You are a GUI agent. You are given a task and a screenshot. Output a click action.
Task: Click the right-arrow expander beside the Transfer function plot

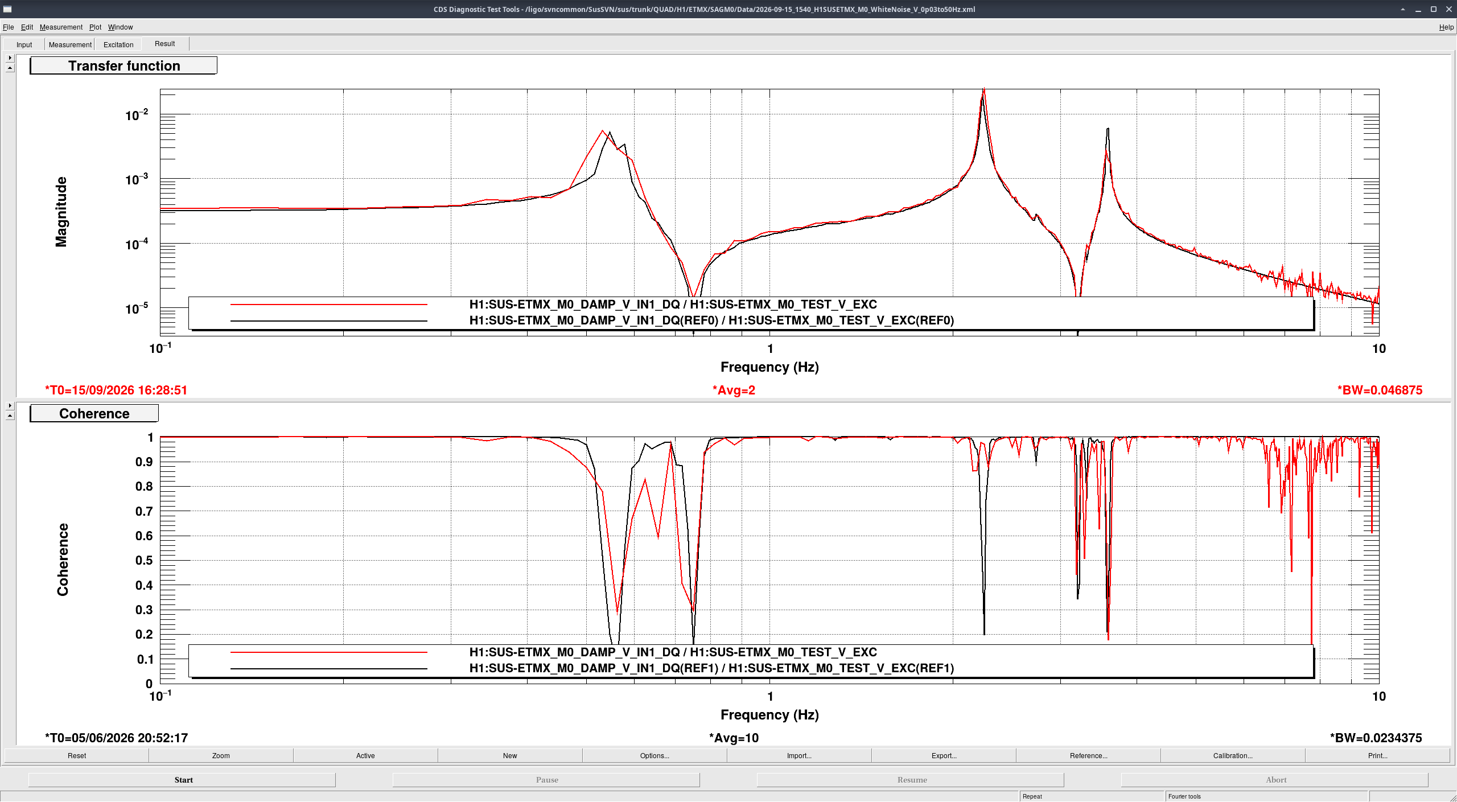click(10, 58)
